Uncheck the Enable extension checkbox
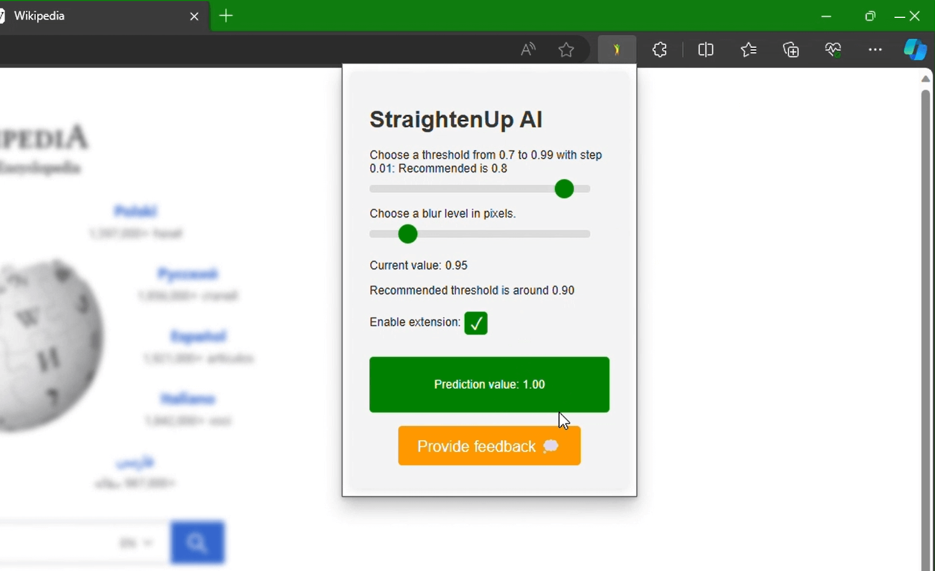 point(476,323)
